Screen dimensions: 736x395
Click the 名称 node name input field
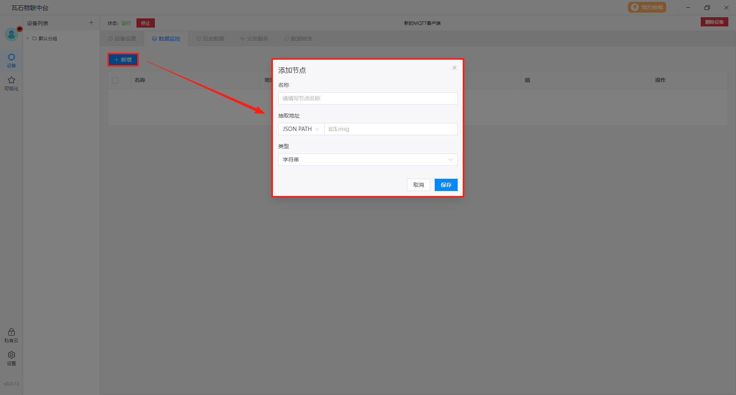tap(368, 98)
